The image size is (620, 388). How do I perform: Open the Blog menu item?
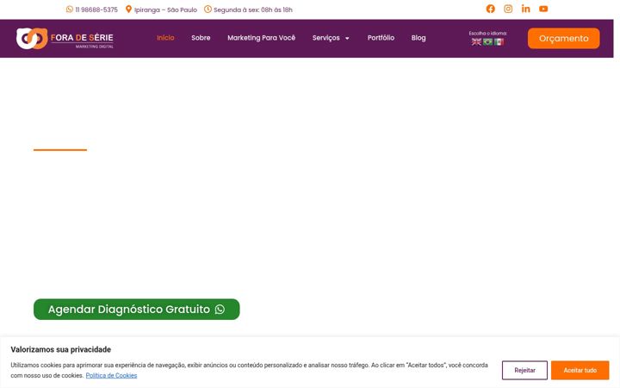418,38
